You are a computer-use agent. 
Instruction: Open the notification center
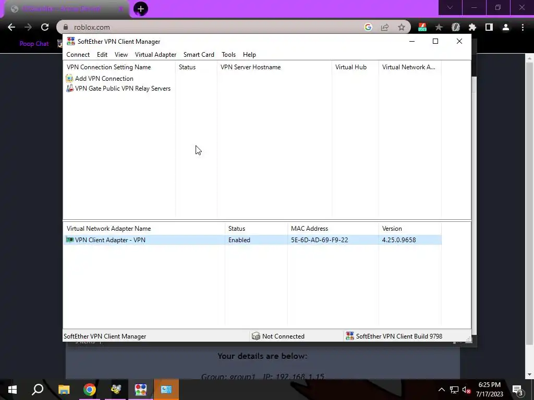coord(517,391)
